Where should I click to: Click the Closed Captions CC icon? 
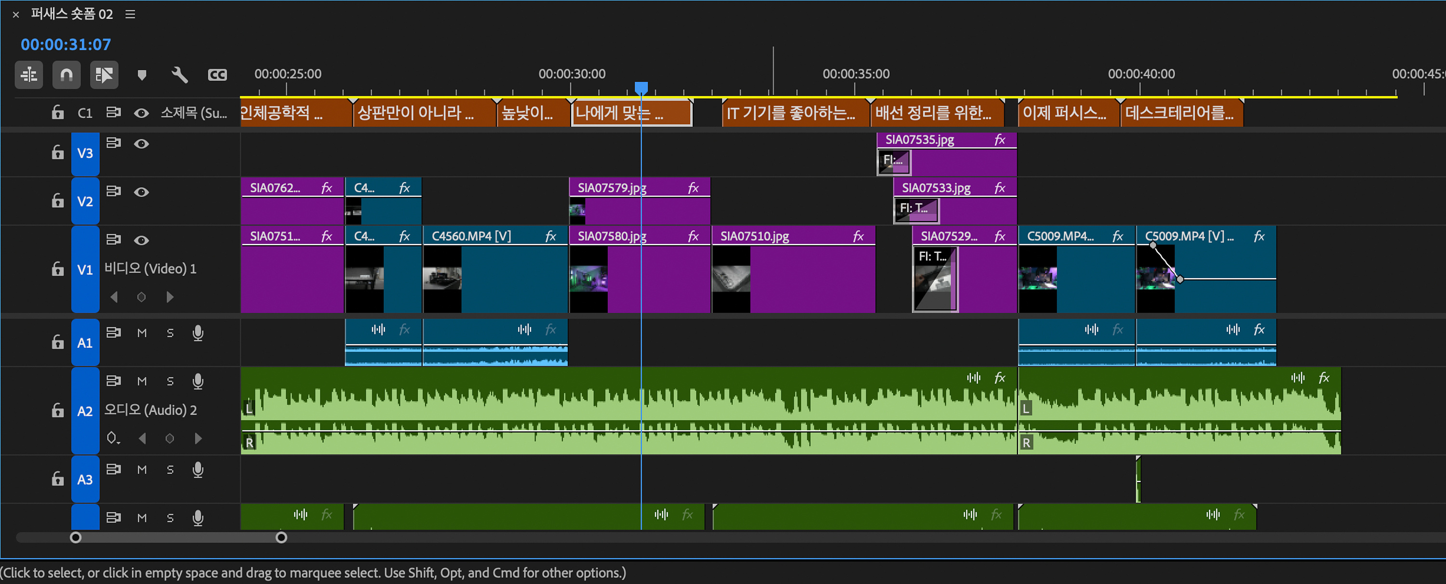(217, 75)
